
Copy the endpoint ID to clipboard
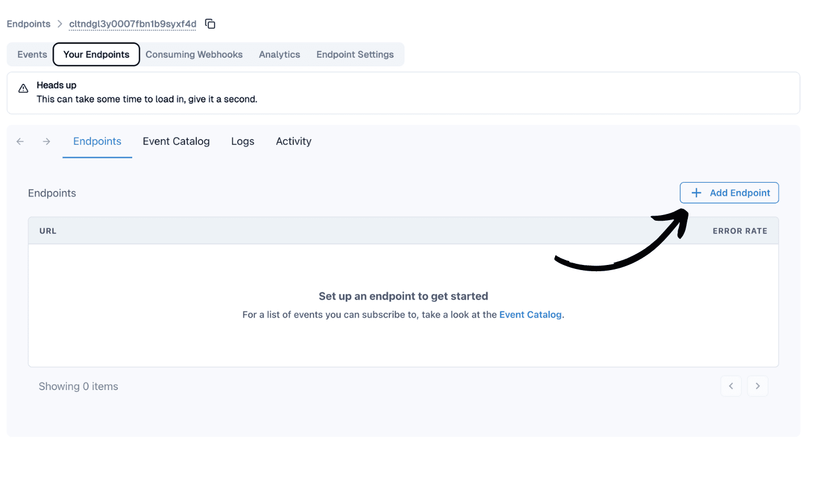coord(210,24)
